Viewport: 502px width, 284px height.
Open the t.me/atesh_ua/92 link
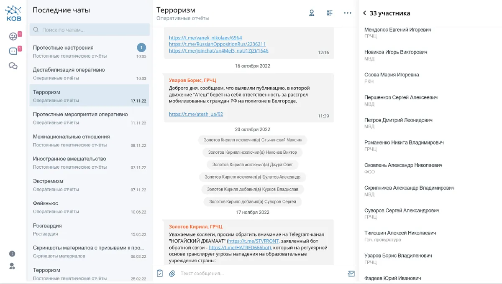pos(196,114)
